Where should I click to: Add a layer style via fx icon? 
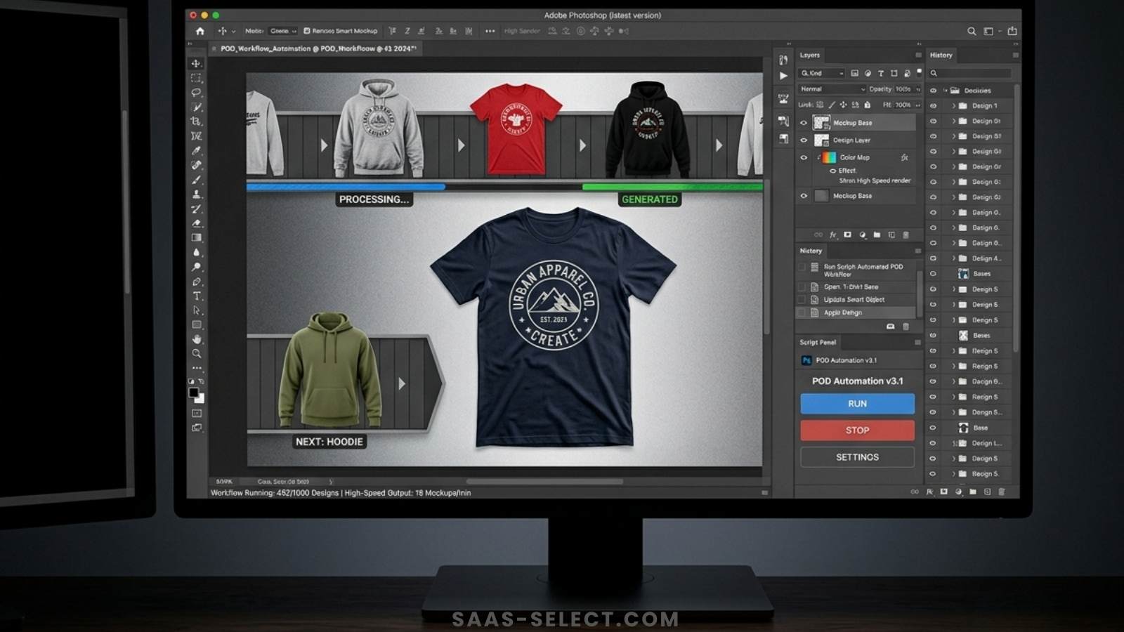tap(833, 235)
